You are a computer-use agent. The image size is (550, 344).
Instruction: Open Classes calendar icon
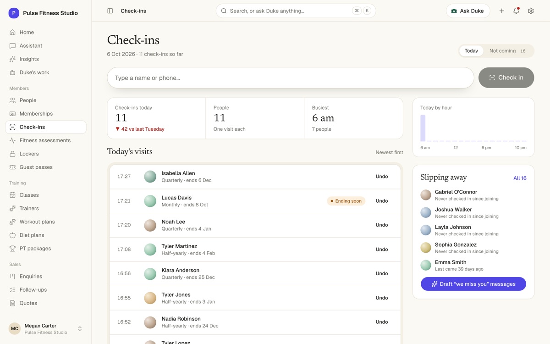pyautogui.click(x=12, y=195)
